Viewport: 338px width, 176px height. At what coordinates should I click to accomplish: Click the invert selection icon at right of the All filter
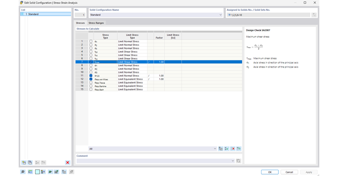click(x=239, y=148)
